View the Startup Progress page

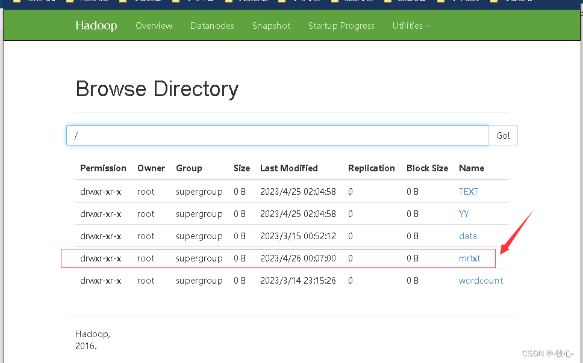coord(341,26)
